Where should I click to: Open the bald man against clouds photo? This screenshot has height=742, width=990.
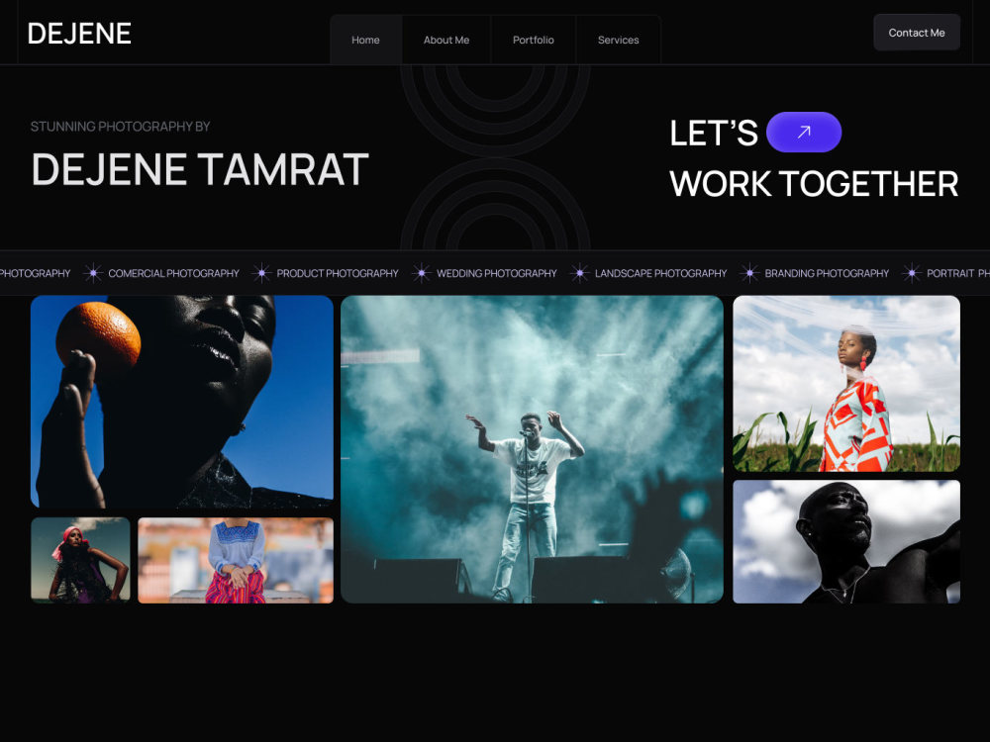[x=846, y=542]
